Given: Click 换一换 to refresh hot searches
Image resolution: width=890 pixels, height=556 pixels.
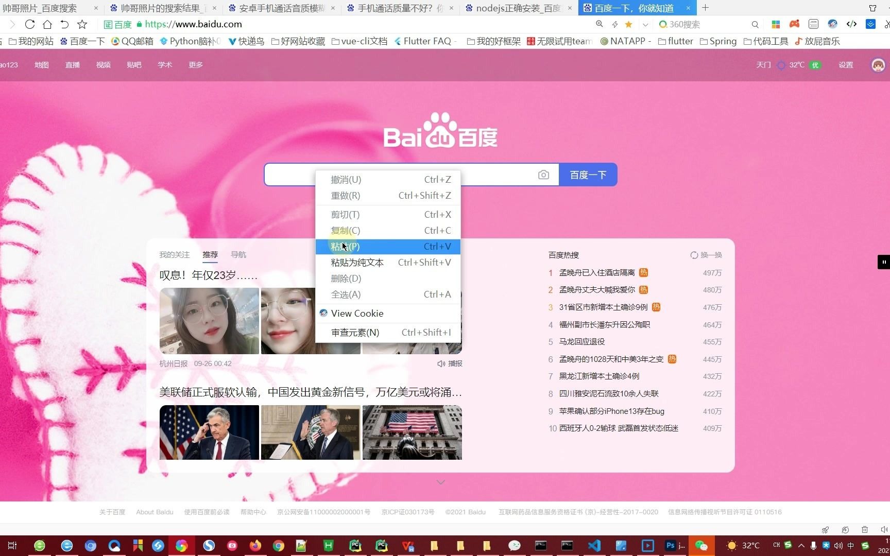Looking at the screenshot, I should [706, 255].
